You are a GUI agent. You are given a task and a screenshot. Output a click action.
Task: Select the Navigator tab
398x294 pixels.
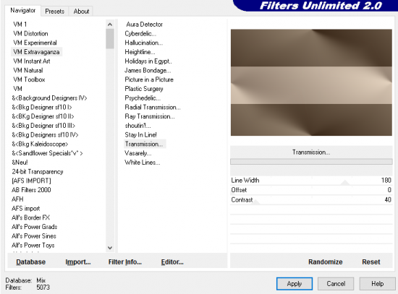(22, 11)
